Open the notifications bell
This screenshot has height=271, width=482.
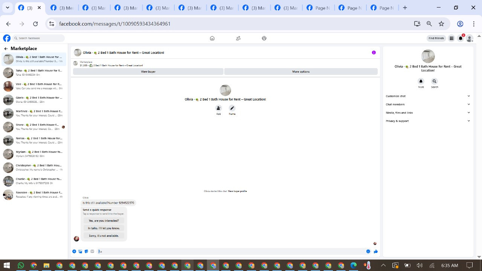point(460,38)
